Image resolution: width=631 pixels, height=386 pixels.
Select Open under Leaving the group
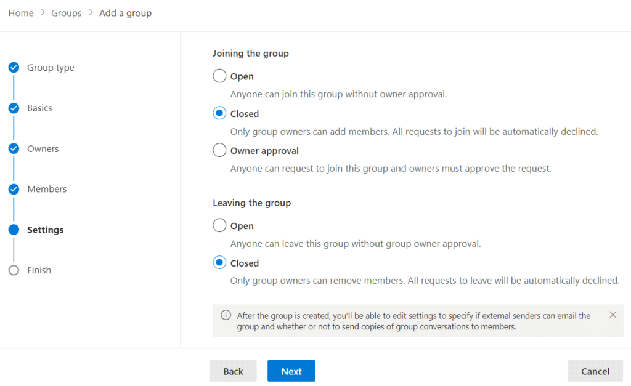(x=219, y=226)
